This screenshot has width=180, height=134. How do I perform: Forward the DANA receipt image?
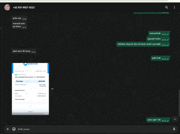coord(52,89)
